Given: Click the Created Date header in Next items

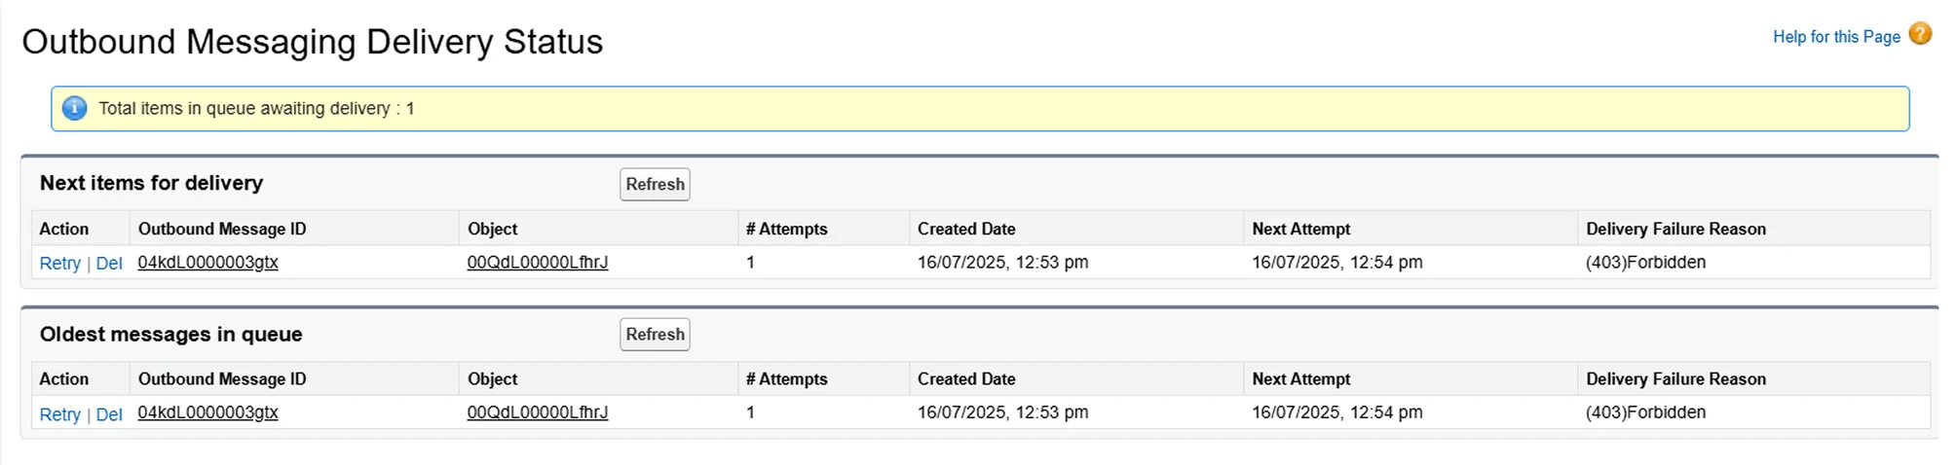Looking at the screenshot, I should 965,229.
